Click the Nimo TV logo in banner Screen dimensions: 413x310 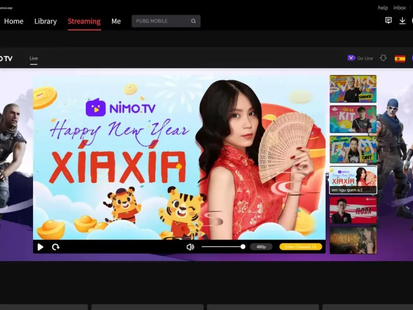[x=121, y=107]
